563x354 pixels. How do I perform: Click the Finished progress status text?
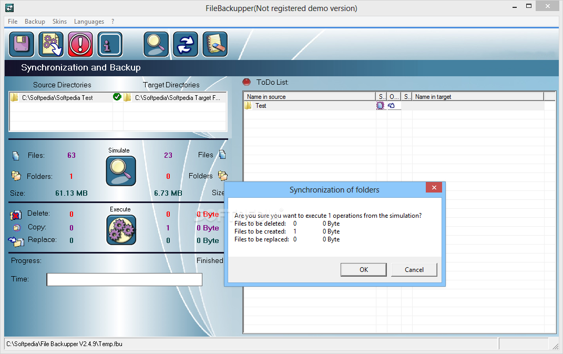[x=210, y=260]
